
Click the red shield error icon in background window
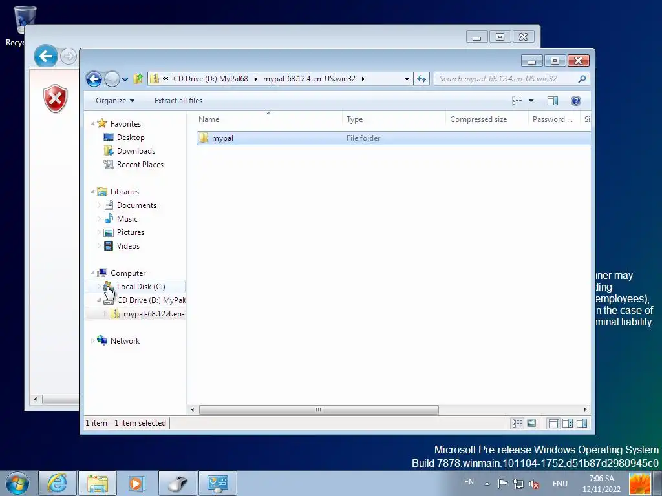[x=56, y=98]
